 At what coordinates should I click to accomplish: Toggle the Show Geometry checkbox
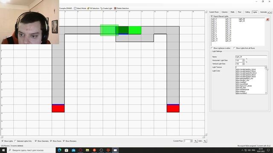tap(36, 141)
